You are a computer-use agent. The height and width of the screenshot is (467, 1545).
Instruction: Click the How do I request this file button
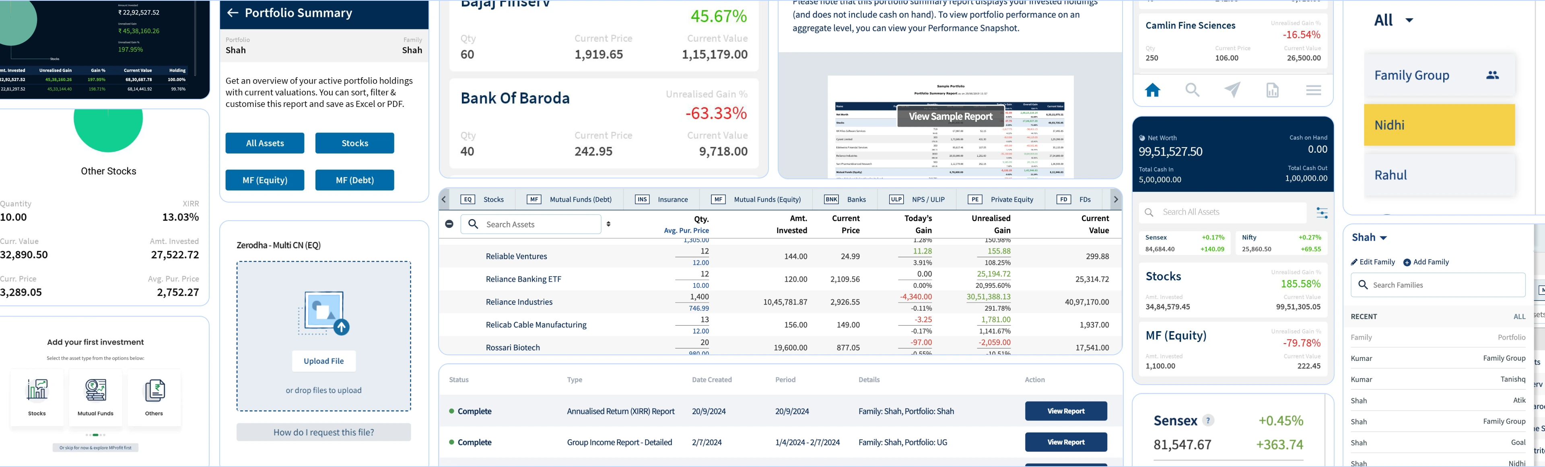tap(324, 432)
